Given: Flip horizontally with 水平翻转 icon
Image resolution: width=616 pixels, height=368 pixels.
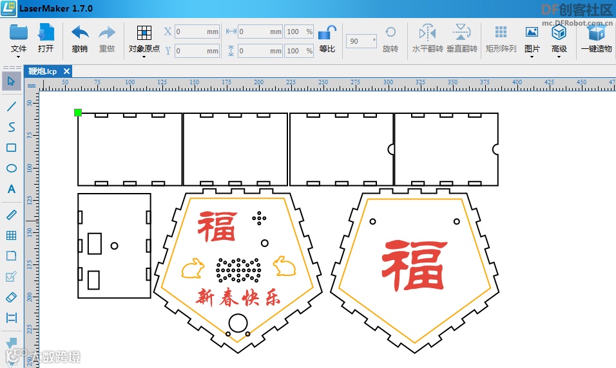Looking at the screenshot, I should pos(427,32).
